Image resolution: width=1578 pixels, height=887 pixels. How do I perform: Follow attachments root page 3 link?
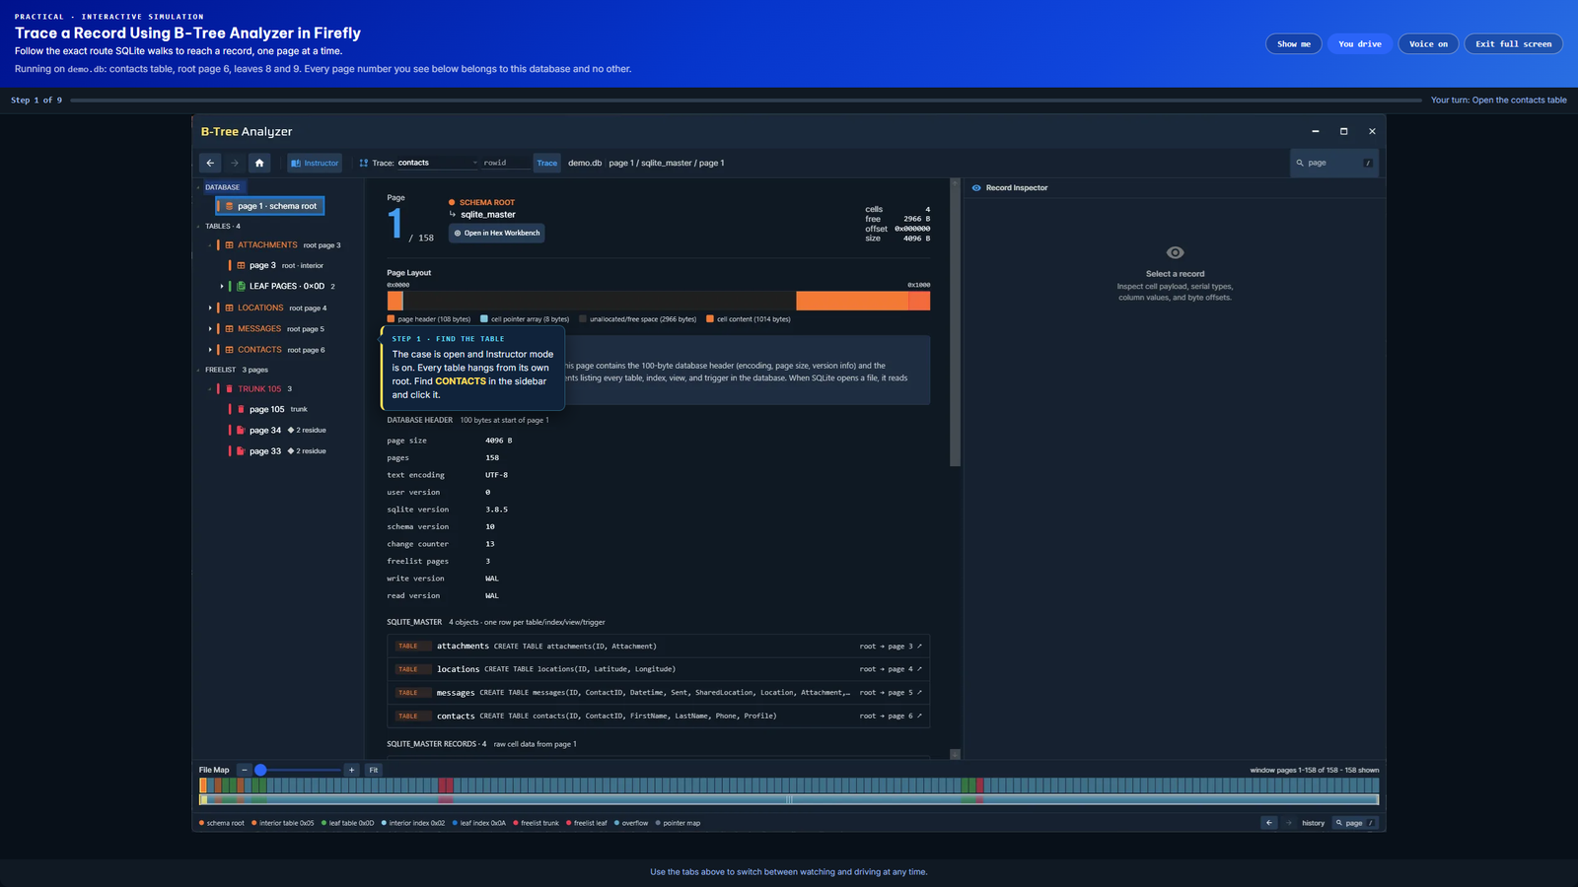891,647
